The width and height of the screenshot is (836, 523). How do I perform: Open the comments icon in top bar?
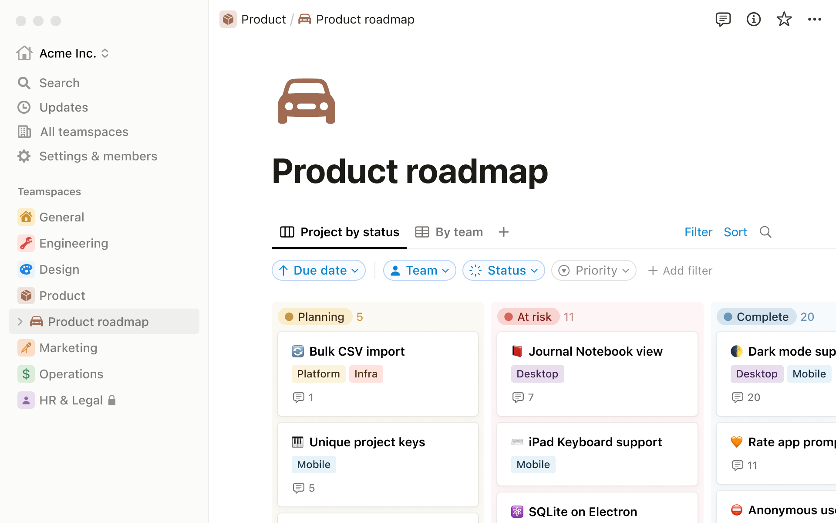tap(723, 19)
